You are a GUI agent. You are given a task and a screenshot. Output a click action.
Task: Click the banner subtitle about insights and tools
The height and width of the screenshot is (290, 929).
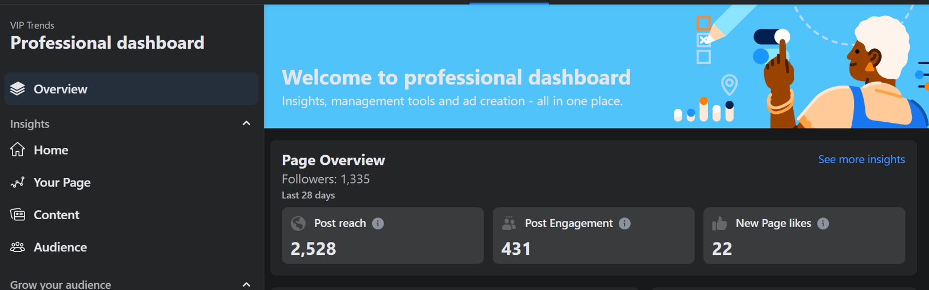452,101
